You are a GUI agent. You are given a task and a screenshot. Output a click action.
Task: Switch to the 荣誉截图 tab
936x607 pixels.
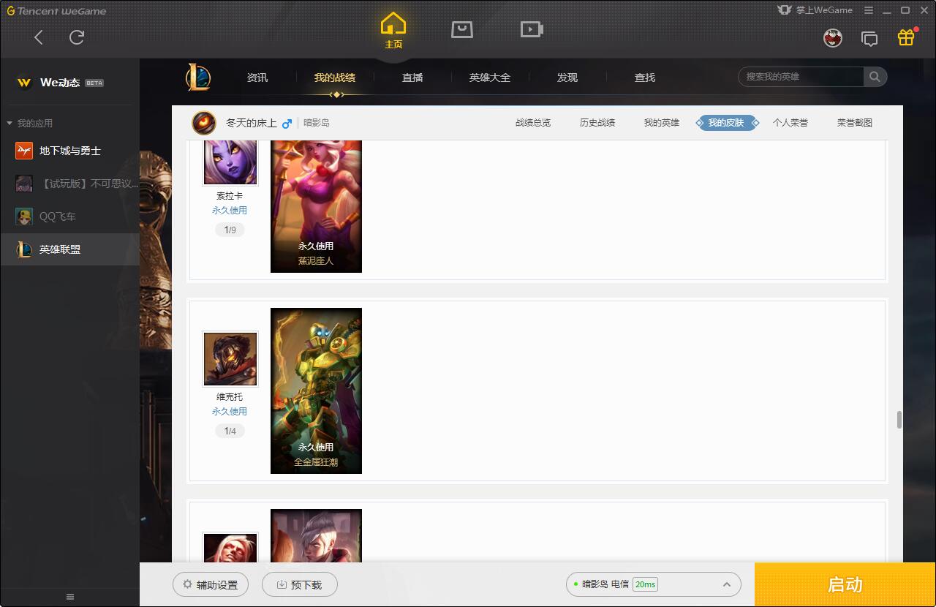coord(855,123)
